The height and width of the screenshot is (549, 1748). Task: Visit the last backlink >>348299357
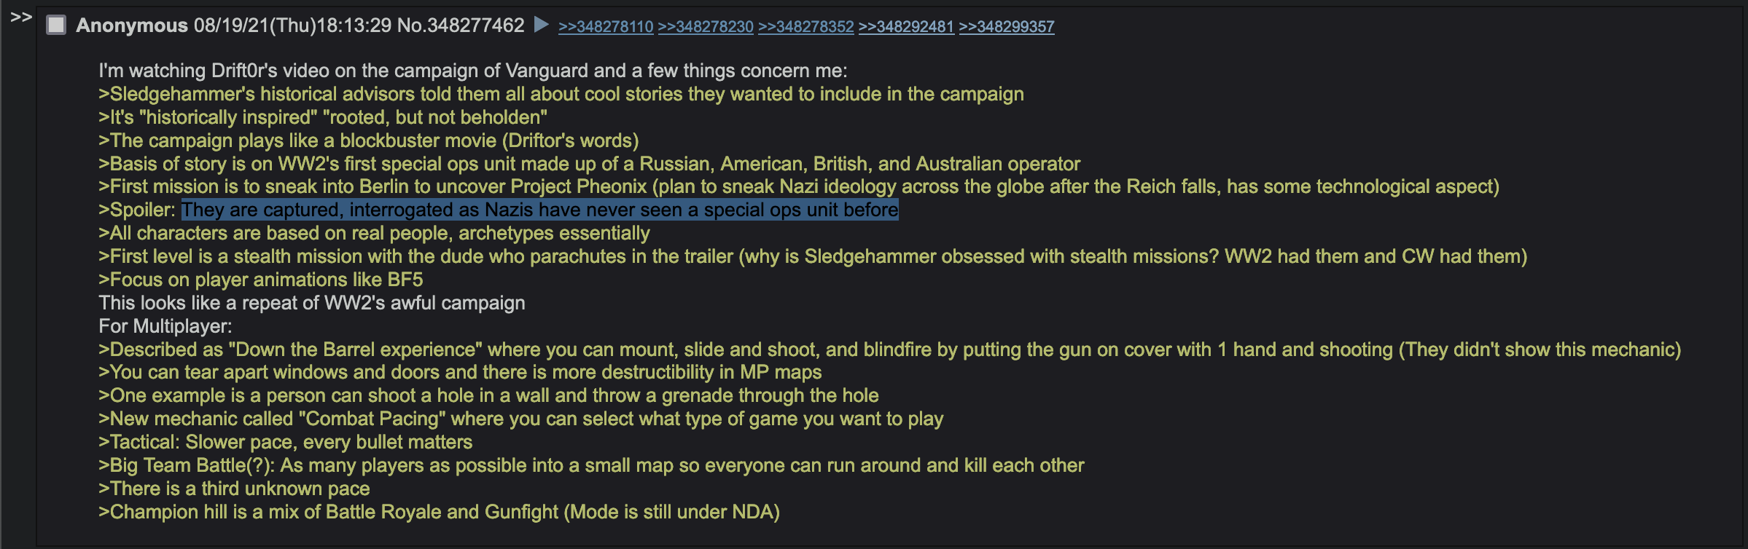[1007, 27]
